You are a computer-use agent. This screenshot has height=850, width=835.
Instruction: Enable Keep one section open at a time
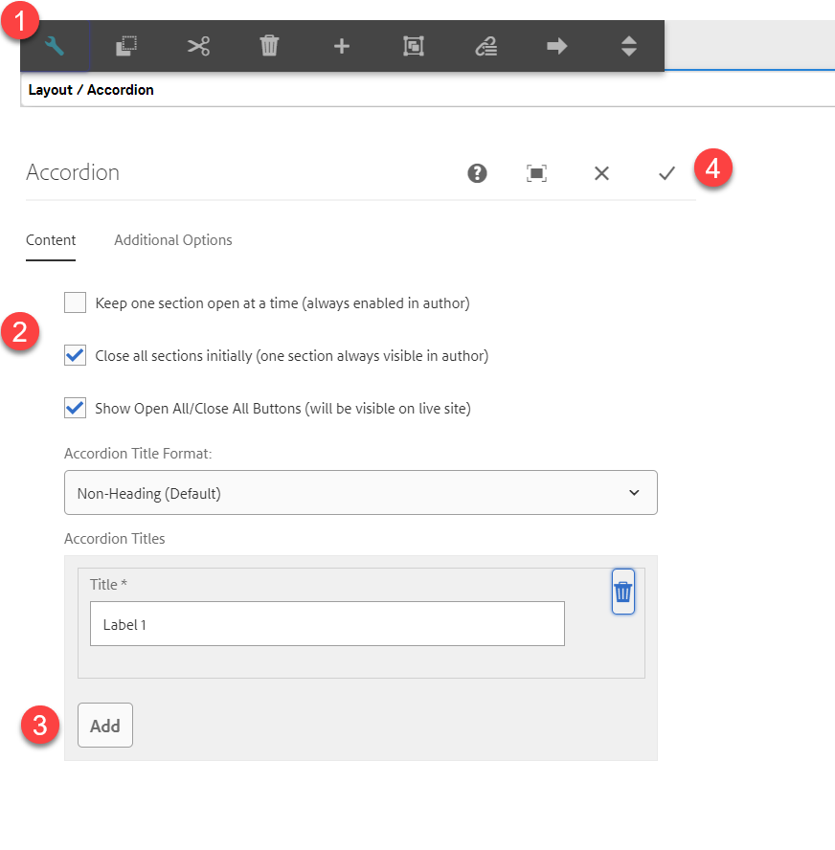[76, 303]
